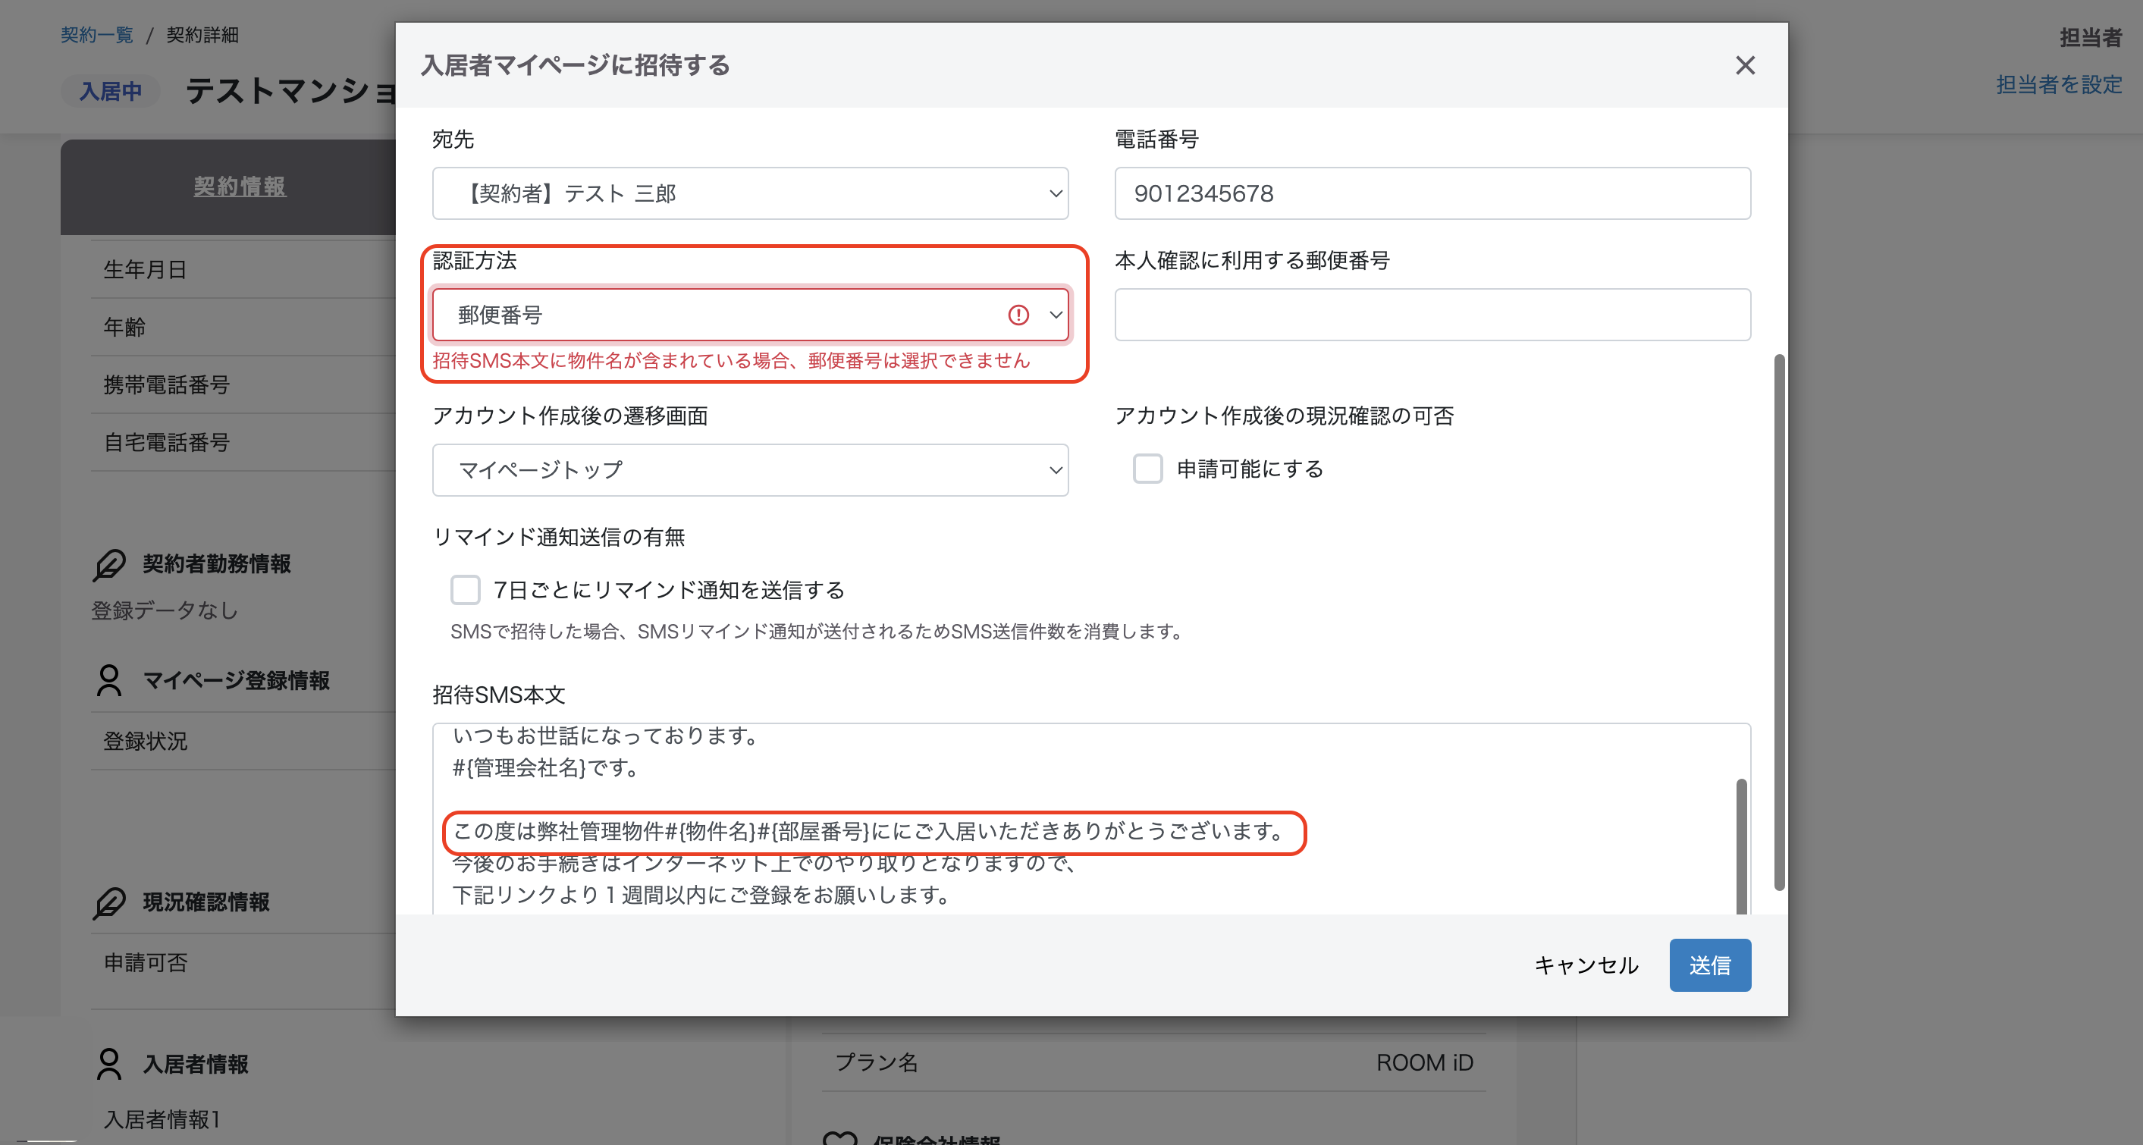Screen dimensions: 2143x1145
Task: Click the 入居中 status badge
Action: click(x=110, y=91)
